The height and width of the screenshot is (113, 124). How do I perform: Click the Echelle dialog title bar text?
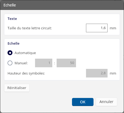tap(10, 5)
